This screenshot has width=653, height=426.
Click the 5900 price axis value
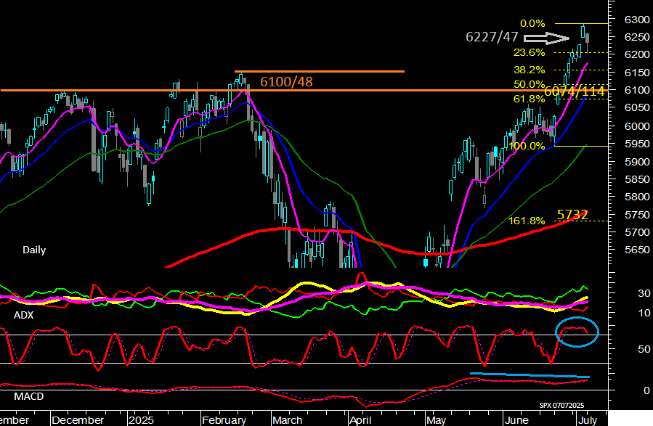(x=637, y=162)
